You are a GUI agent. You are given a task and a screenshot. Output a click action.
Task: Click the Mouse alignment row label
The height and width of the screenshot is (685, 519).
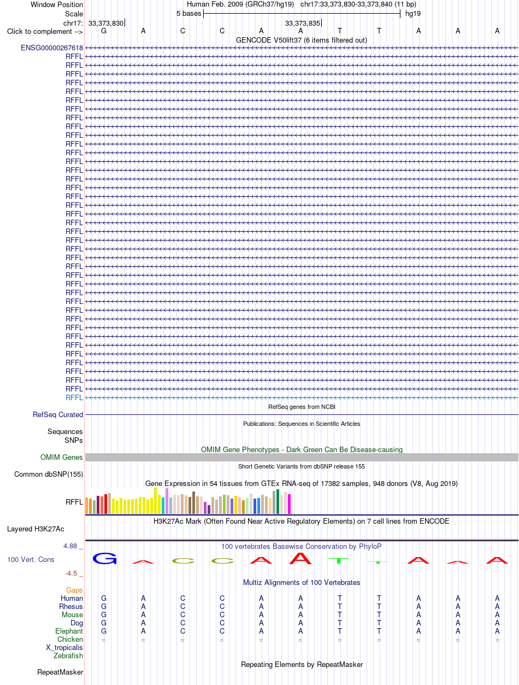[73, 615]
